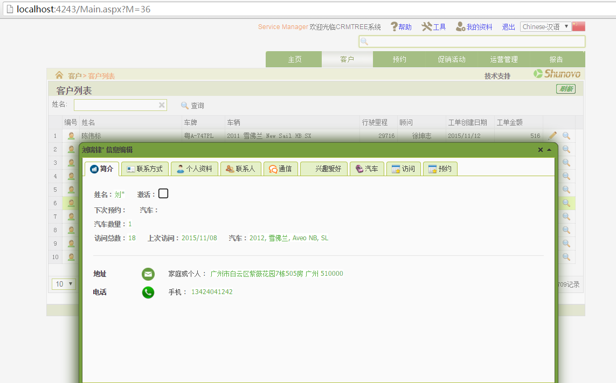Image resolution: width=616 pixels, height=383 pixels.
Task: Open the Chinese-汉语 language dropdown
Action: [545, 26]
